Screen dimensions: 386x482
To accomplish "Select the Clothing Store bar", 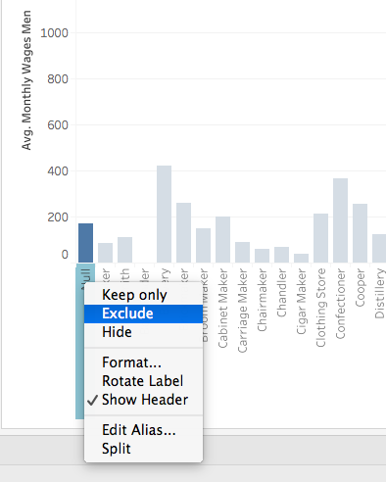I will pyautogui.click(x=320, y=238).
